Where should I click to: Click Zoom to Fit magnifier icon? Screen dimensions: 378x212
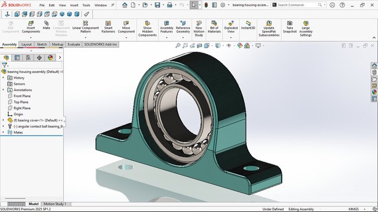(178, 45)
